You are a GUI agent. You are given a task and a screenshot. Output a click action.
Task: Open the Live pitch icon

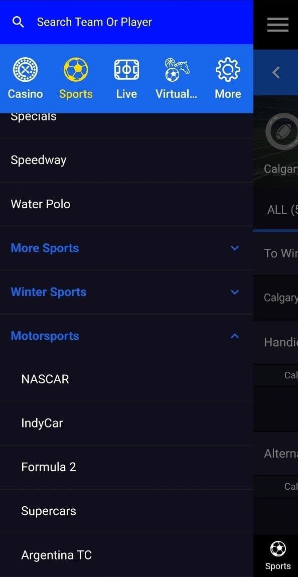point(126,70)
